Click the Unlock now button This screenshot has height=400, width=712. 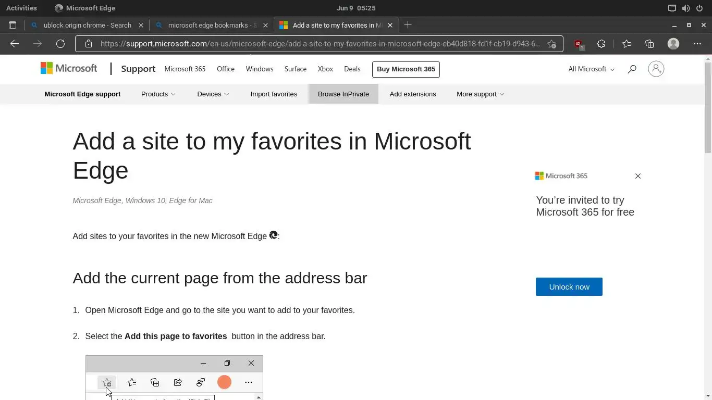coord(569,287)
